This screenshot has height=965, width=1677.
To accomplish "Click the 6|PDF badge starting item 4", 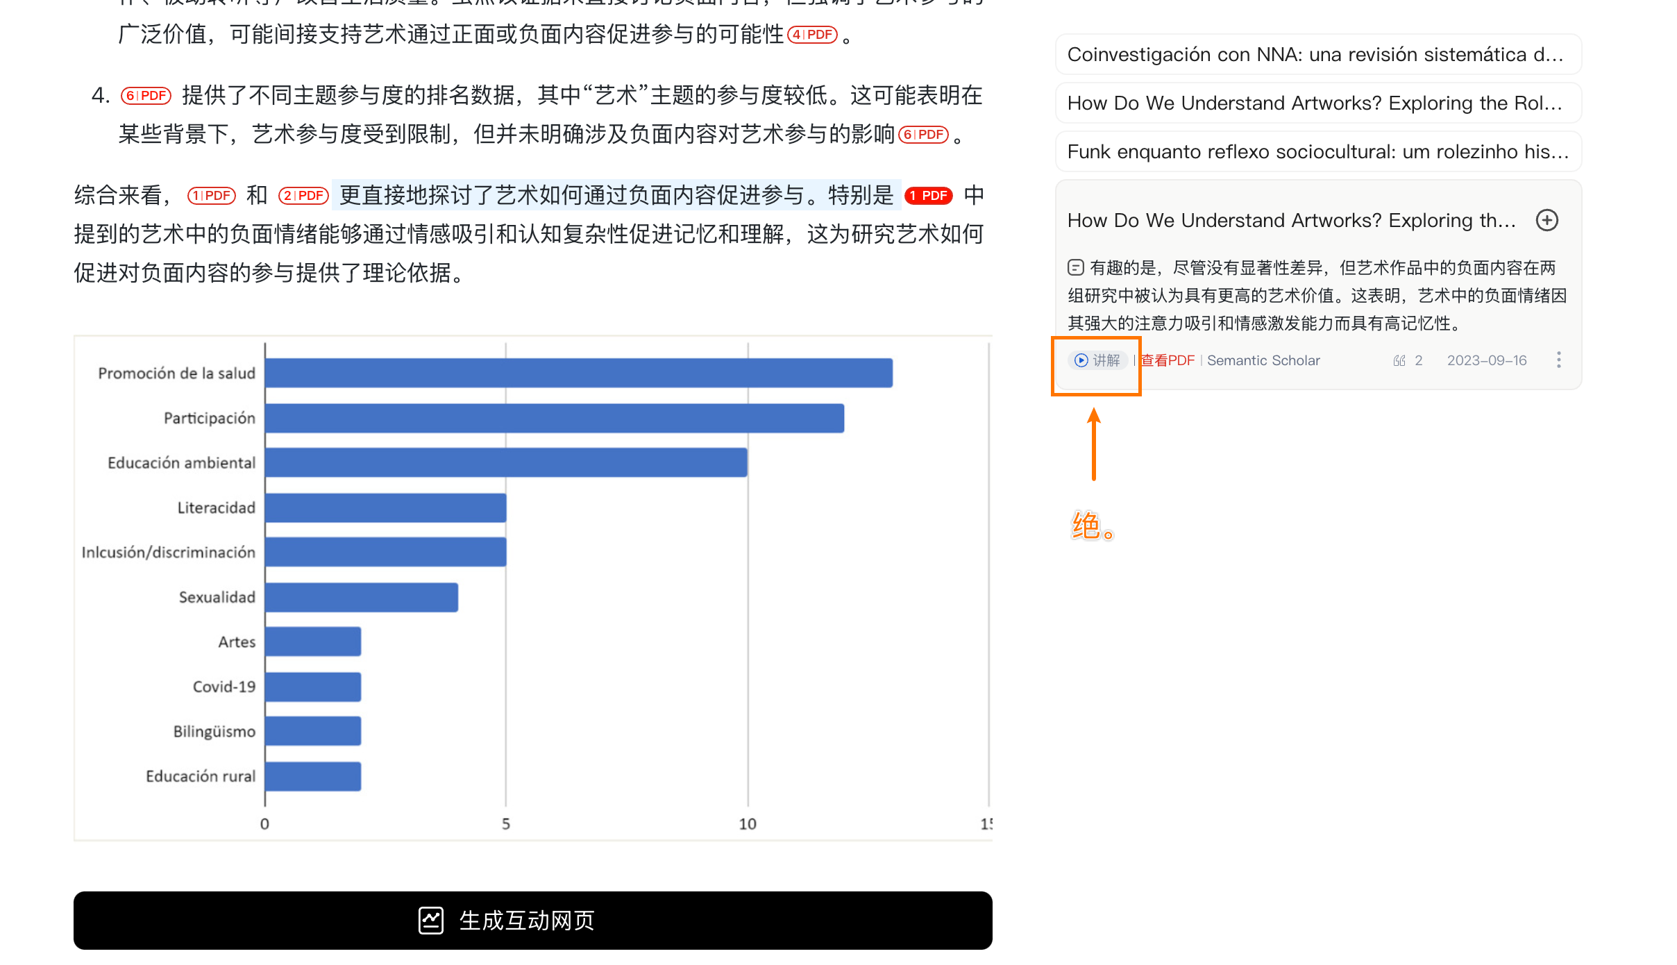I will tap(146, 96).
